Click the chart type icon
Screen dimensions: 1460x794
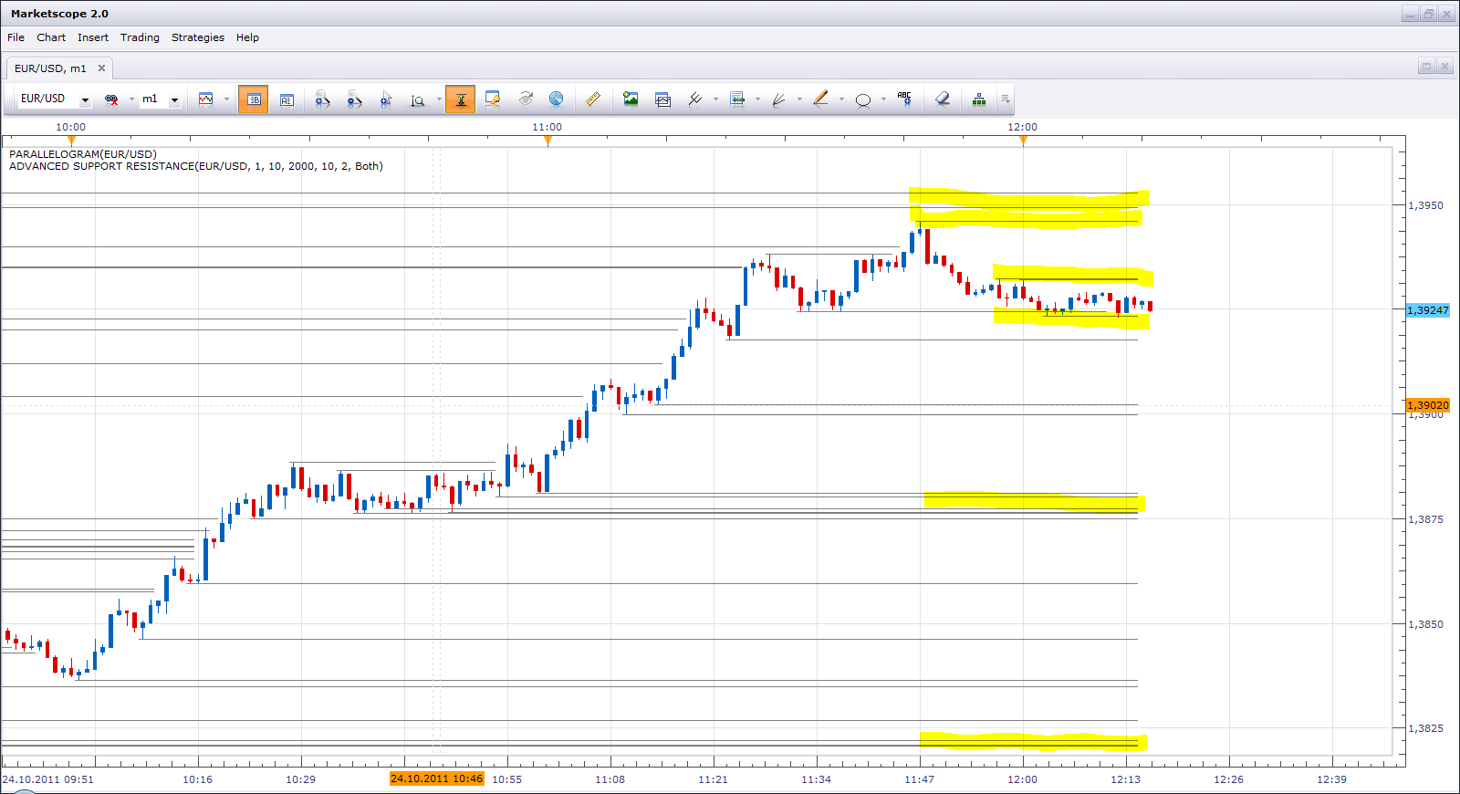[x=206, y=99]
